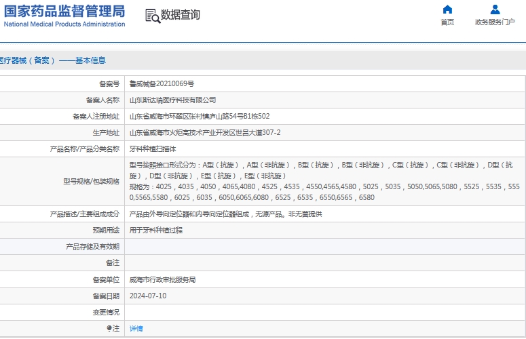Viewport: 526px width, 339px height.
Task: Select the record number 鲁威械备20210069号
Action: coord(162,84)
